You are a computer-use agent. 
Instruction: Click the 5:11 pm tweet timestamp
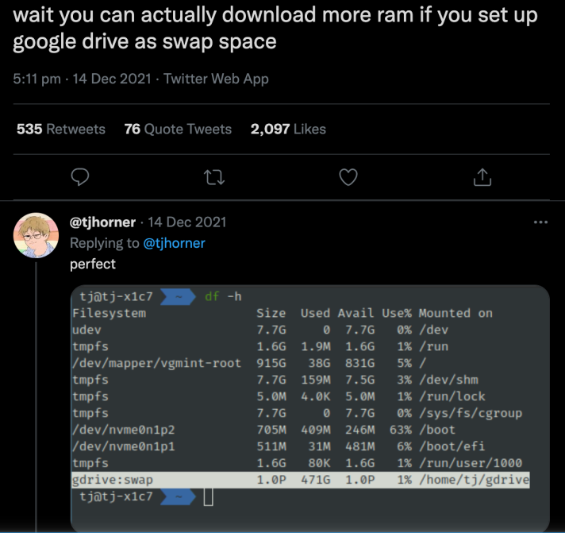(x=34, y=79)
